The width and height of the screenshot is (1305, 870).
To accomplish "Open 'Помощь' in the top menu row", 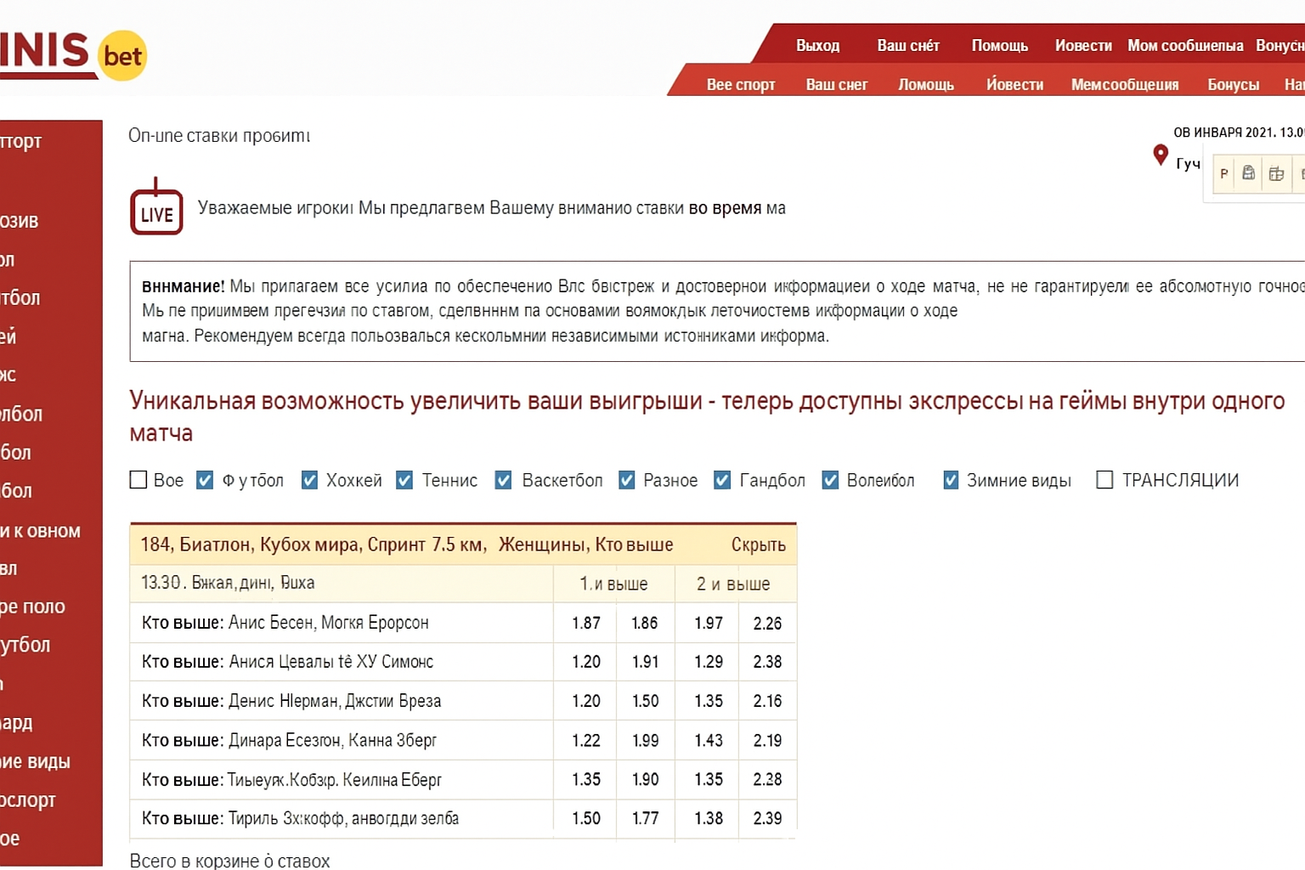I will 999,46.
